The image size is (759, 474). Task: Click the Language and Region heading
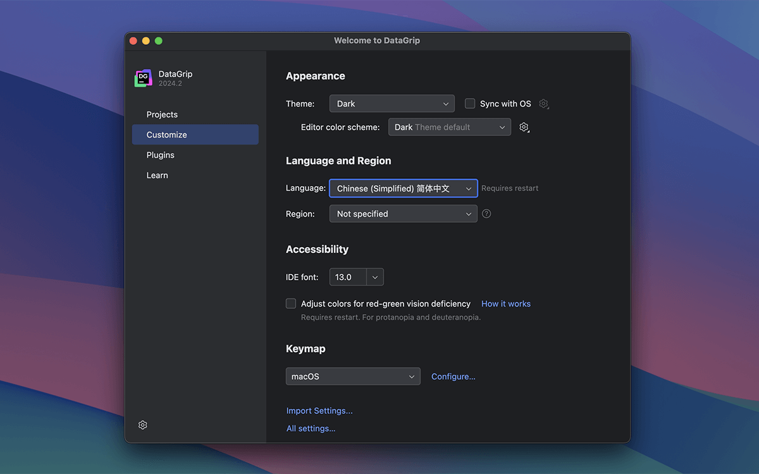[x=338, y=161]
